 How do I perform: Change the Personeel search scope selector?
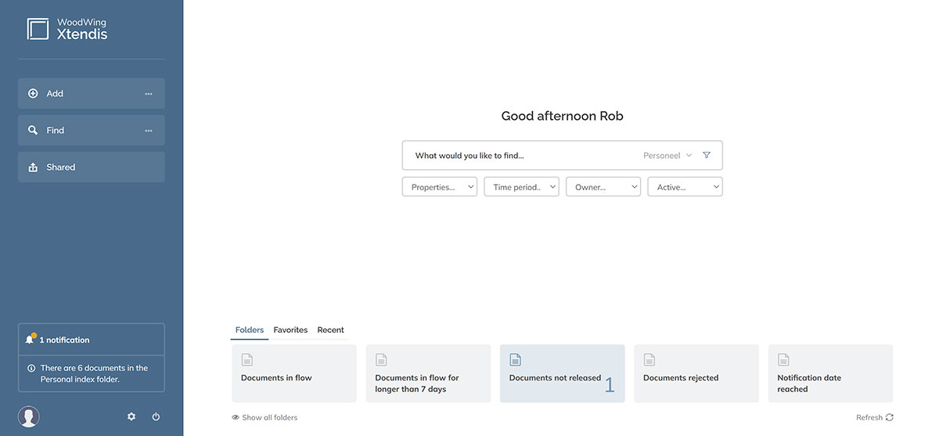pyautogui.click(x=667, y=155)
